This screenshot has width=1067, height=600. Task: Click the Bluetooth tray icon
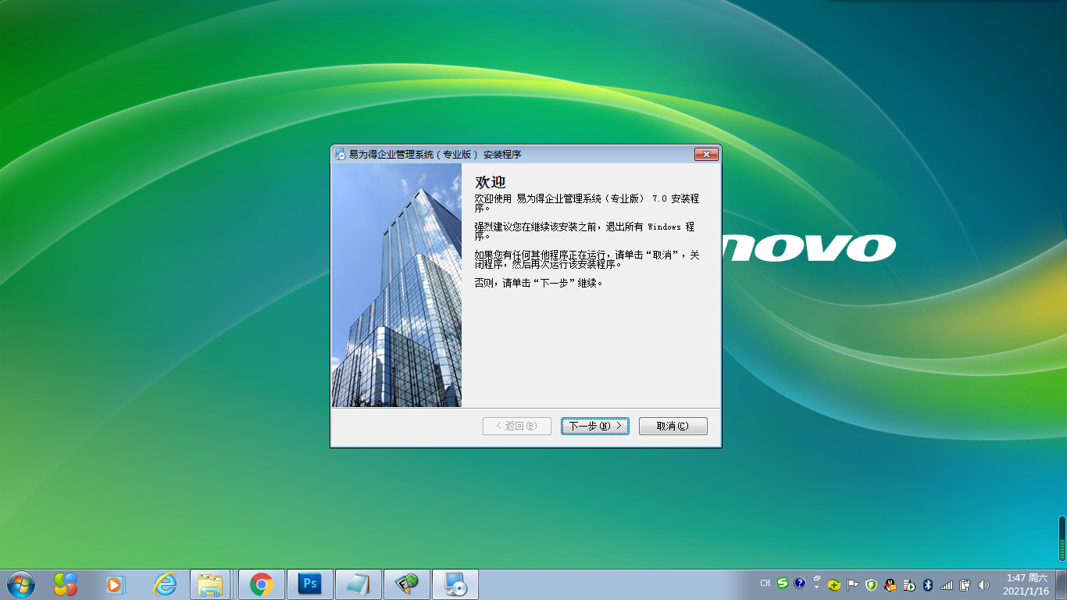(928, 584)
